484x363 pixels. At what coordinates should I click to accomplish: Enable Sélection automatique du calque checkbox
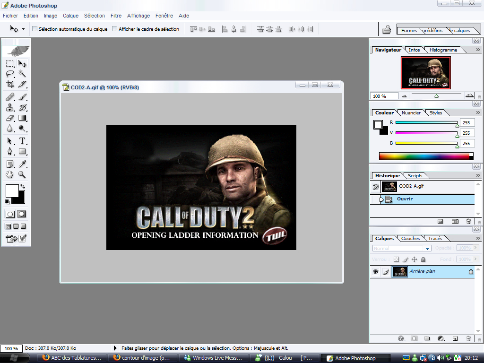click(35, 29)
